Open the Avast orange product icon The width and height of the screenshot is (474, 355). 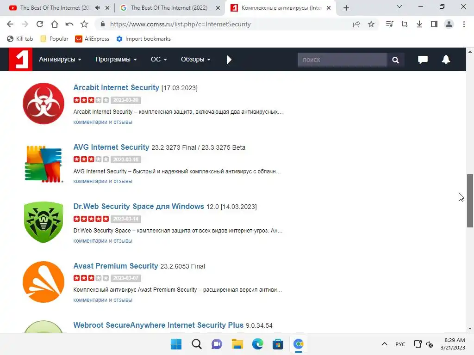click(44, 282)
